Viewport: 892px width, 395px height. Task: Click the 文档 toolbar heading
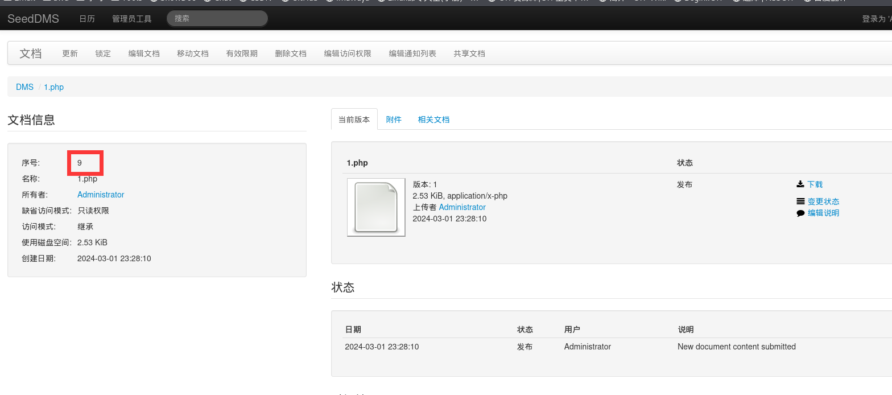[x=31, y=54]
